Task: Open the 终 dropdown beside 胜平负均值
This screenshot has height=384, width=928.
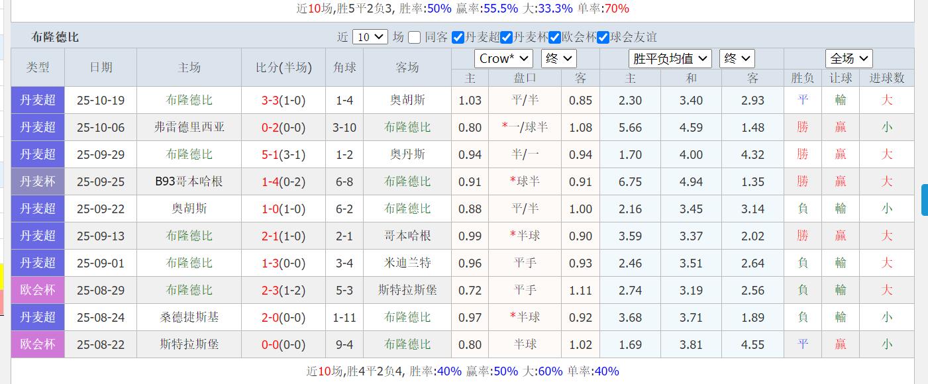Action: 737,58
